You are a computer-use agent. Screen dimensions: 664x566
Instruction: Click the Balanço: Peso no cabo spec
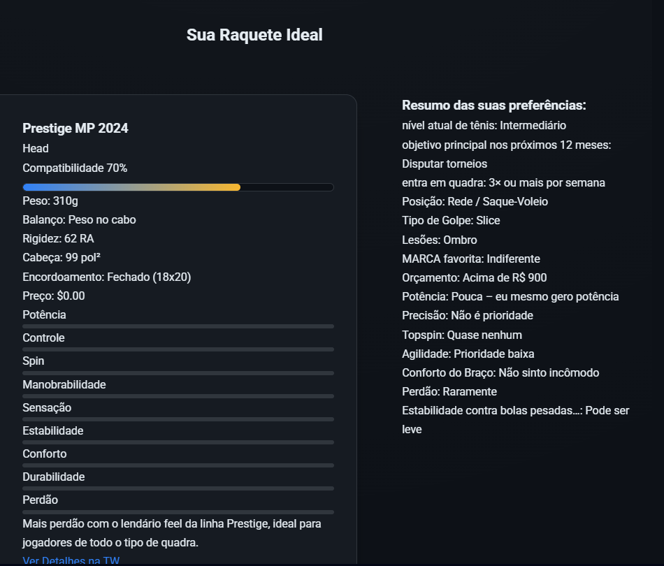point(80,219)
